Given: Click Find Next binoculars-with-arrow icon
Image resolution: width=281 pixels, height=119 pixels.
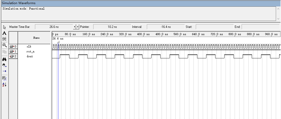Looking at the screenshot, I should click(4, 65).
